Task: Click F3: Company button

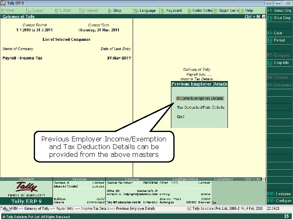Action: [x=280, y=55]
